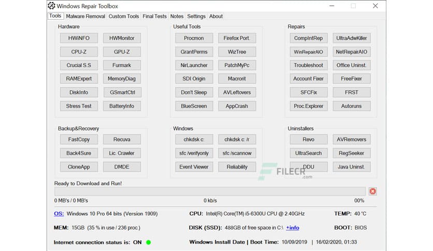The height and width of the screenshot is (251, 433).
Task: Switch to the Malware Removal tab
Action: [x=85, y=16]
